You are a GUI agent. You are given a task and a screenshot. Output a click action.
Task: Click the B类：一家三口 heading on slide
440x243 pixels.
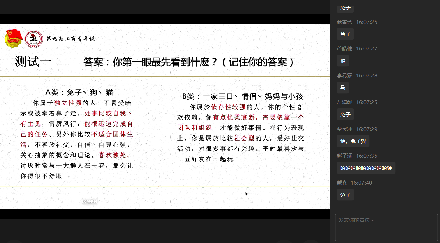pos(243,96)
